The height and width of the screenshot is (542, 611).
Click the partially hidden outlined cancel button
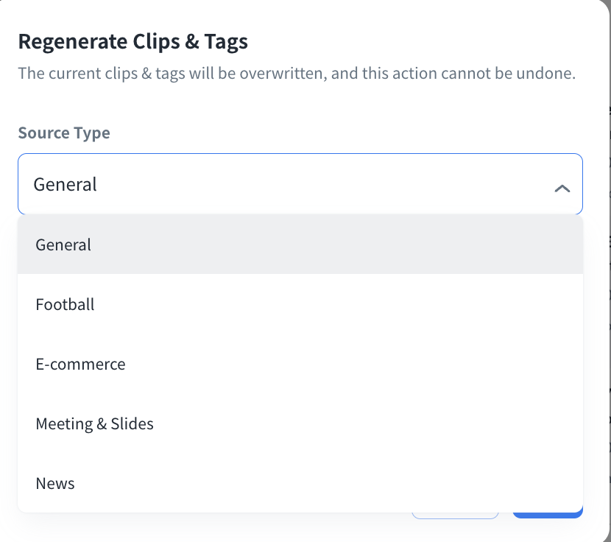pyautogui.click(x=454, y=515)
